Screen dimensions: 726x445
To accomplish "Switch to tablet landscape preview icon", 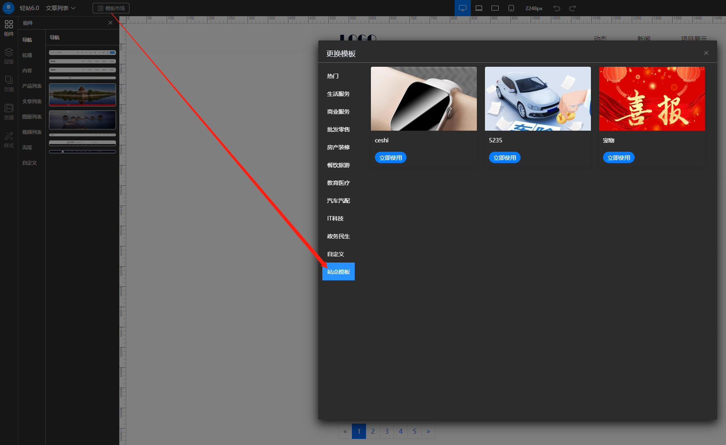I will coord(495,8).
